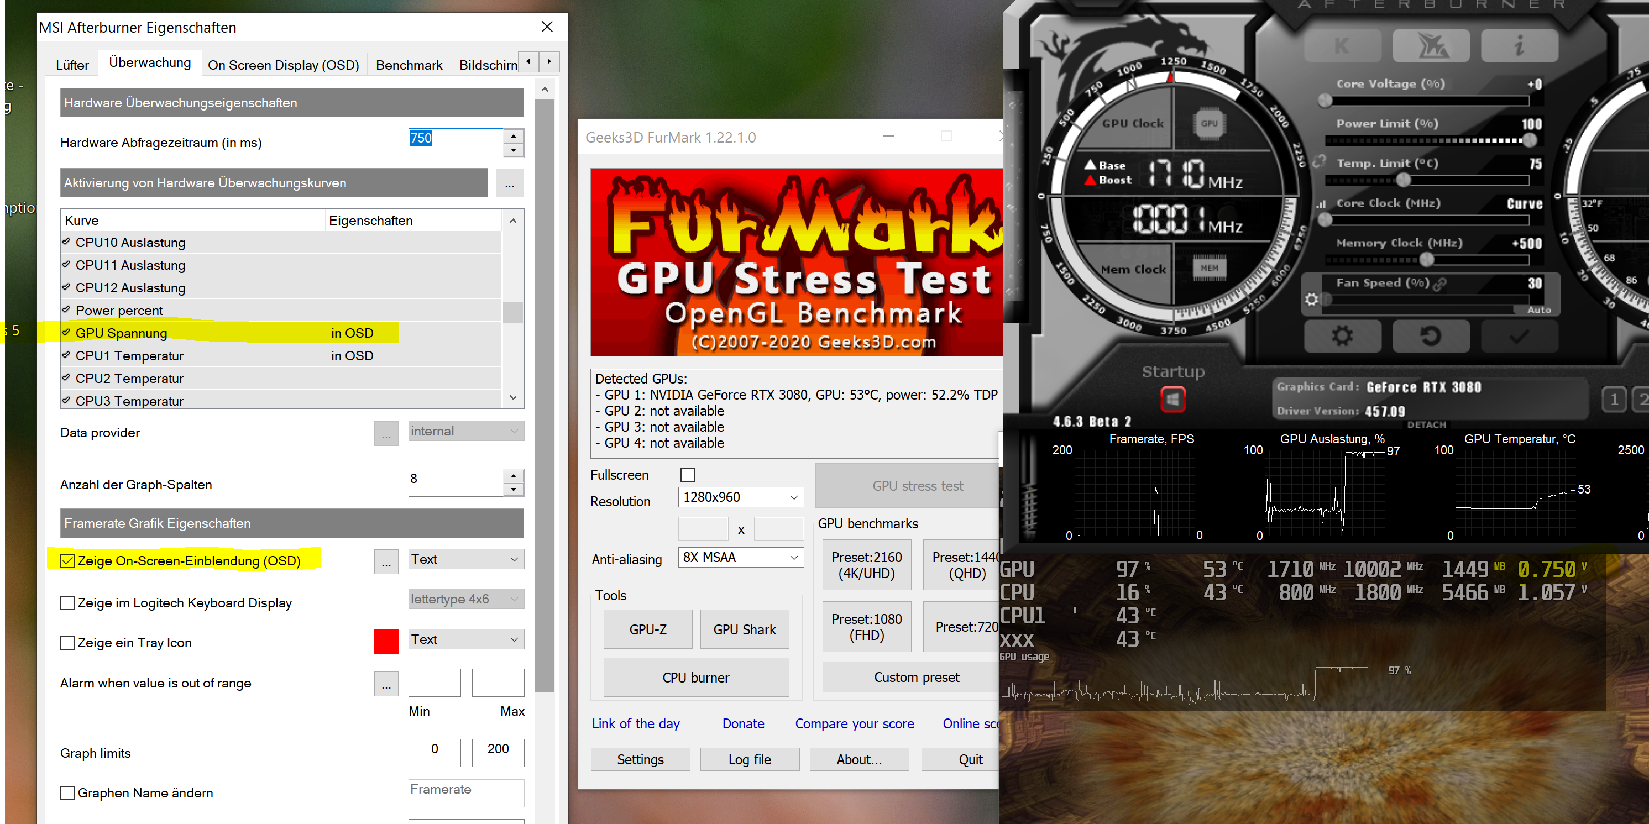The image size is (1649, 824).
Task: Click the reset circular arrow button
Action: pyautogui.click(x=1430, y=336)
